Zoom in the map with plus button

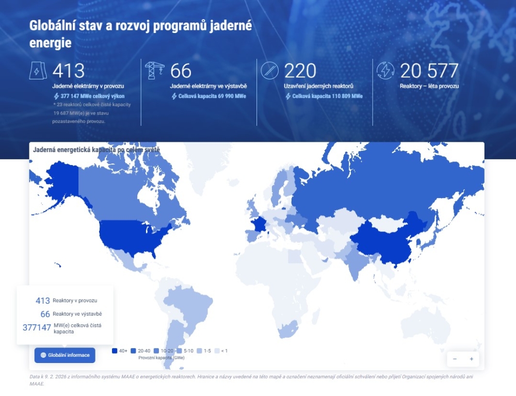tap(471, 359)
